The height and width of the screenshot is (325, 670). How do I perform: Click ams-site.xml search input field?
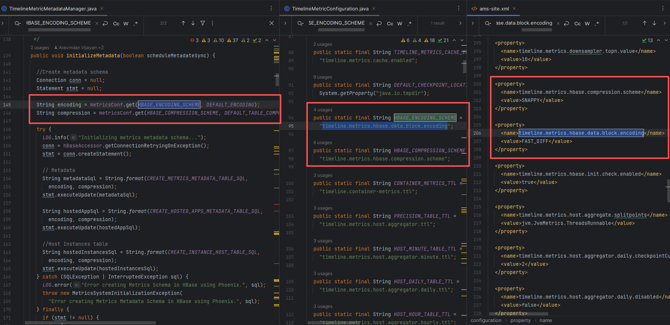tap(524, 23)
